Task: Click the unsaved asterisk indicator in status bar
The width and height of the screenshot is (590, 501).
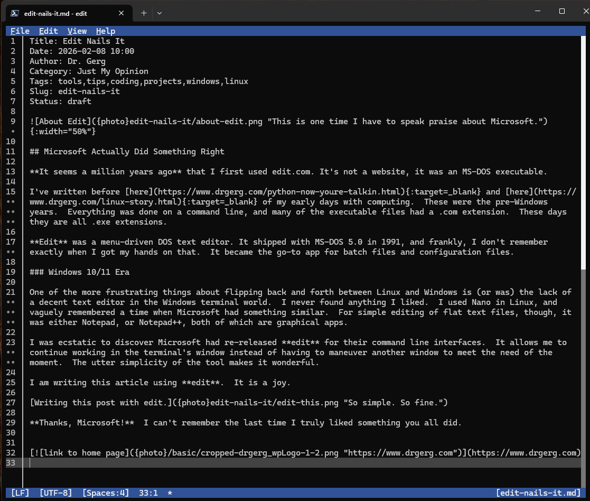Action: (170, 493)
